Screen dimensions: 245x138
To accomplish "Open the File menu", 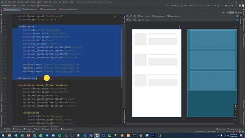I will [x=6, y=2].
